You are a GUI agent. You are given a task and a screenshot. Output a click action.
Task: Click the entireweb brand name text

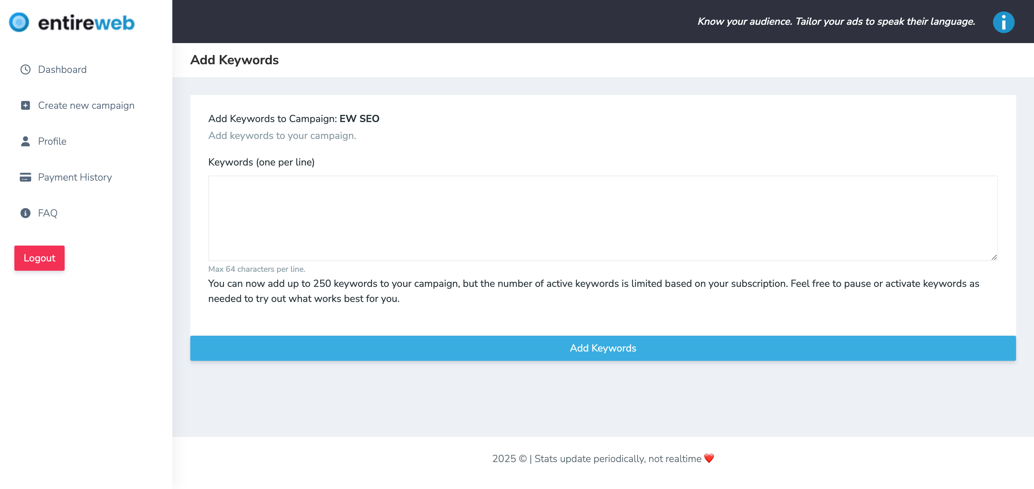pos(86,23)
